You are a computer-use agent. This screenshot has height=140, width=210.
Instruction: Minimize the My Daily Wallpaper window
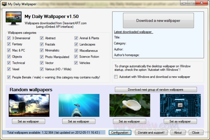tap(184, 3)
